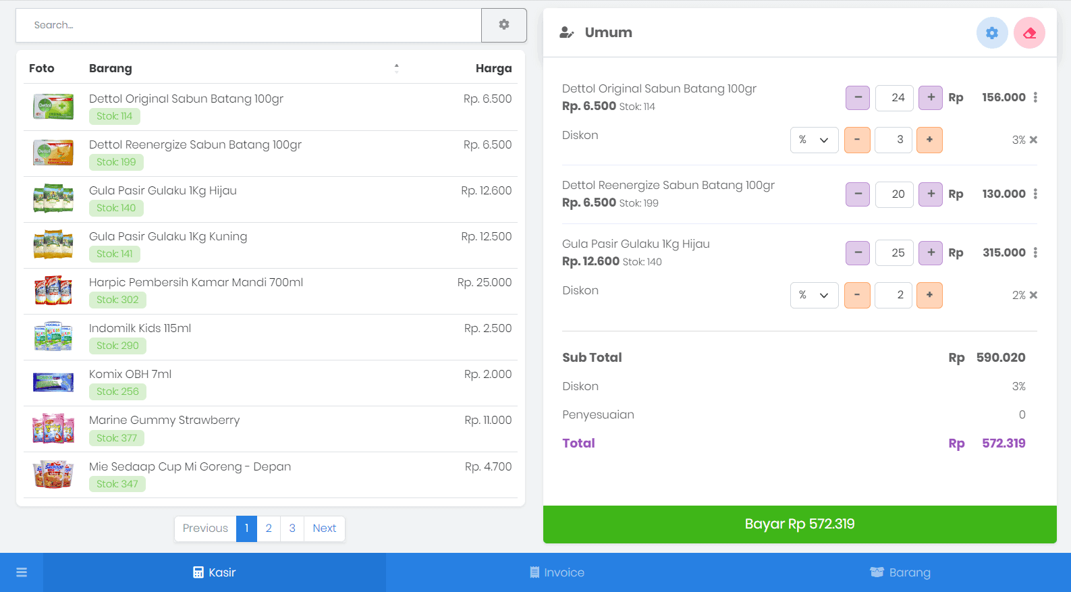Switch to the Barang tab

click(900, 572)
